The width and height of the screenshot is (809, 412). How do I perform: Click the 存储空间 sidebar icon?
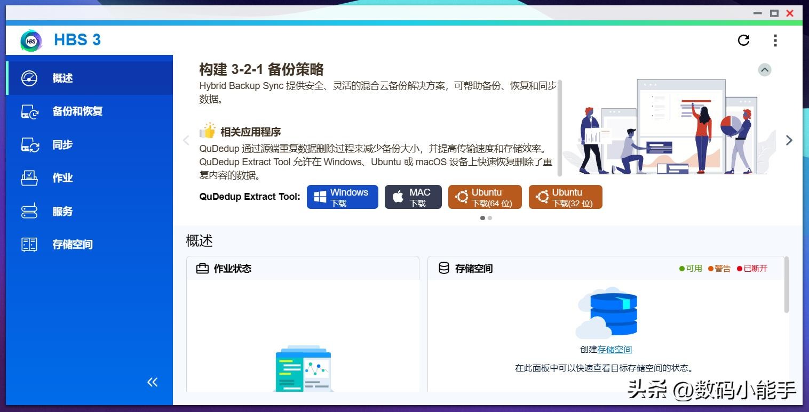click(x=29, y=245)
